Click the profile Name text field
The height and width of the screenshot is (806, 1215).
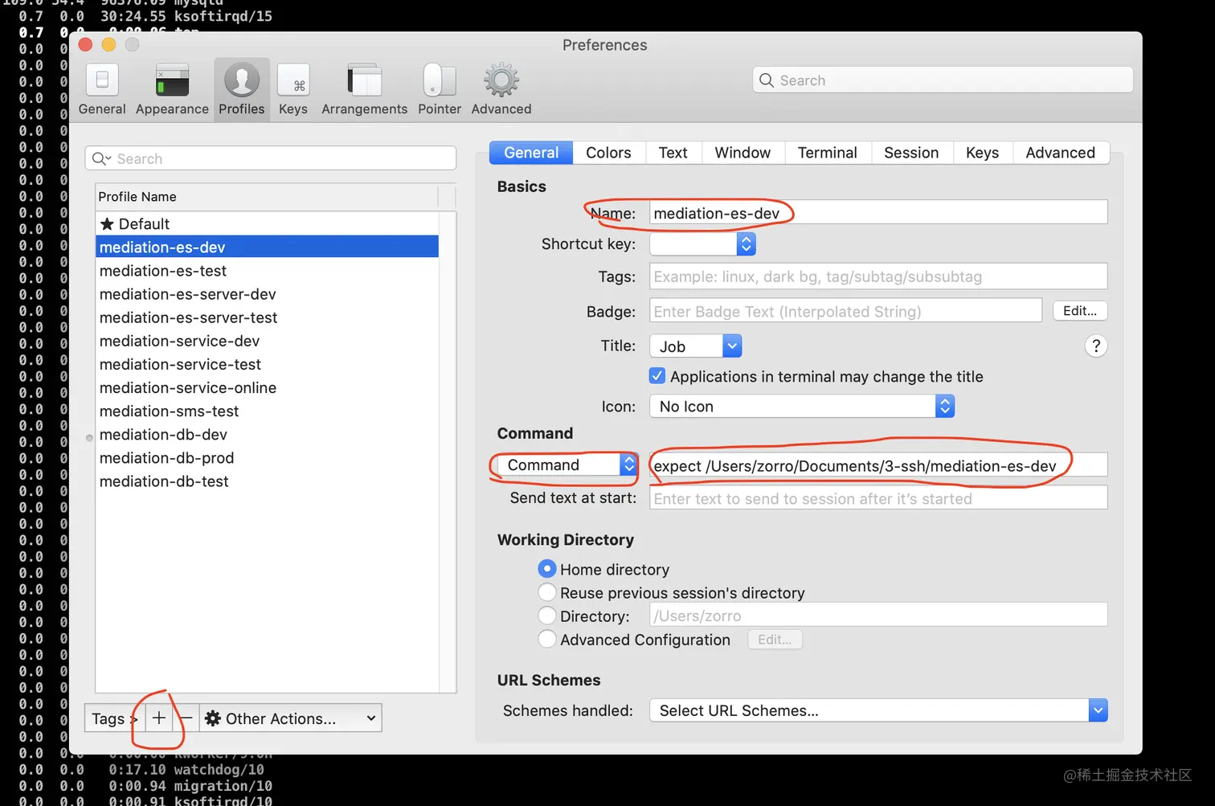click(878, 213)
